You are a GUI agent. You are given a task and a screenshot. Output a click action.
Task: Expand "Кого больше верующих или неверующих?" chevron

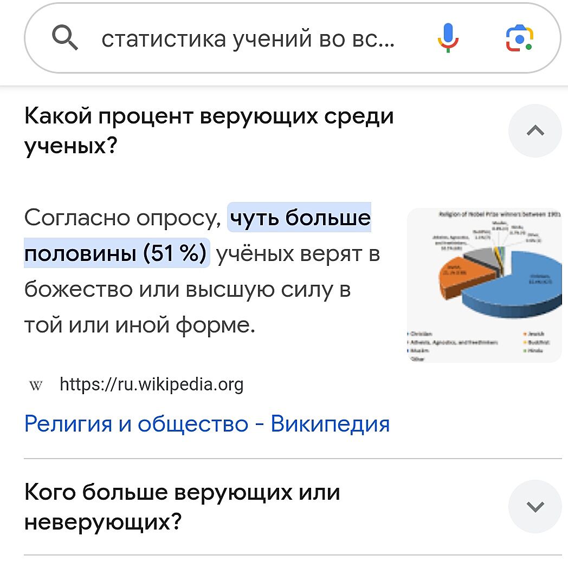[x=535, y=507]
